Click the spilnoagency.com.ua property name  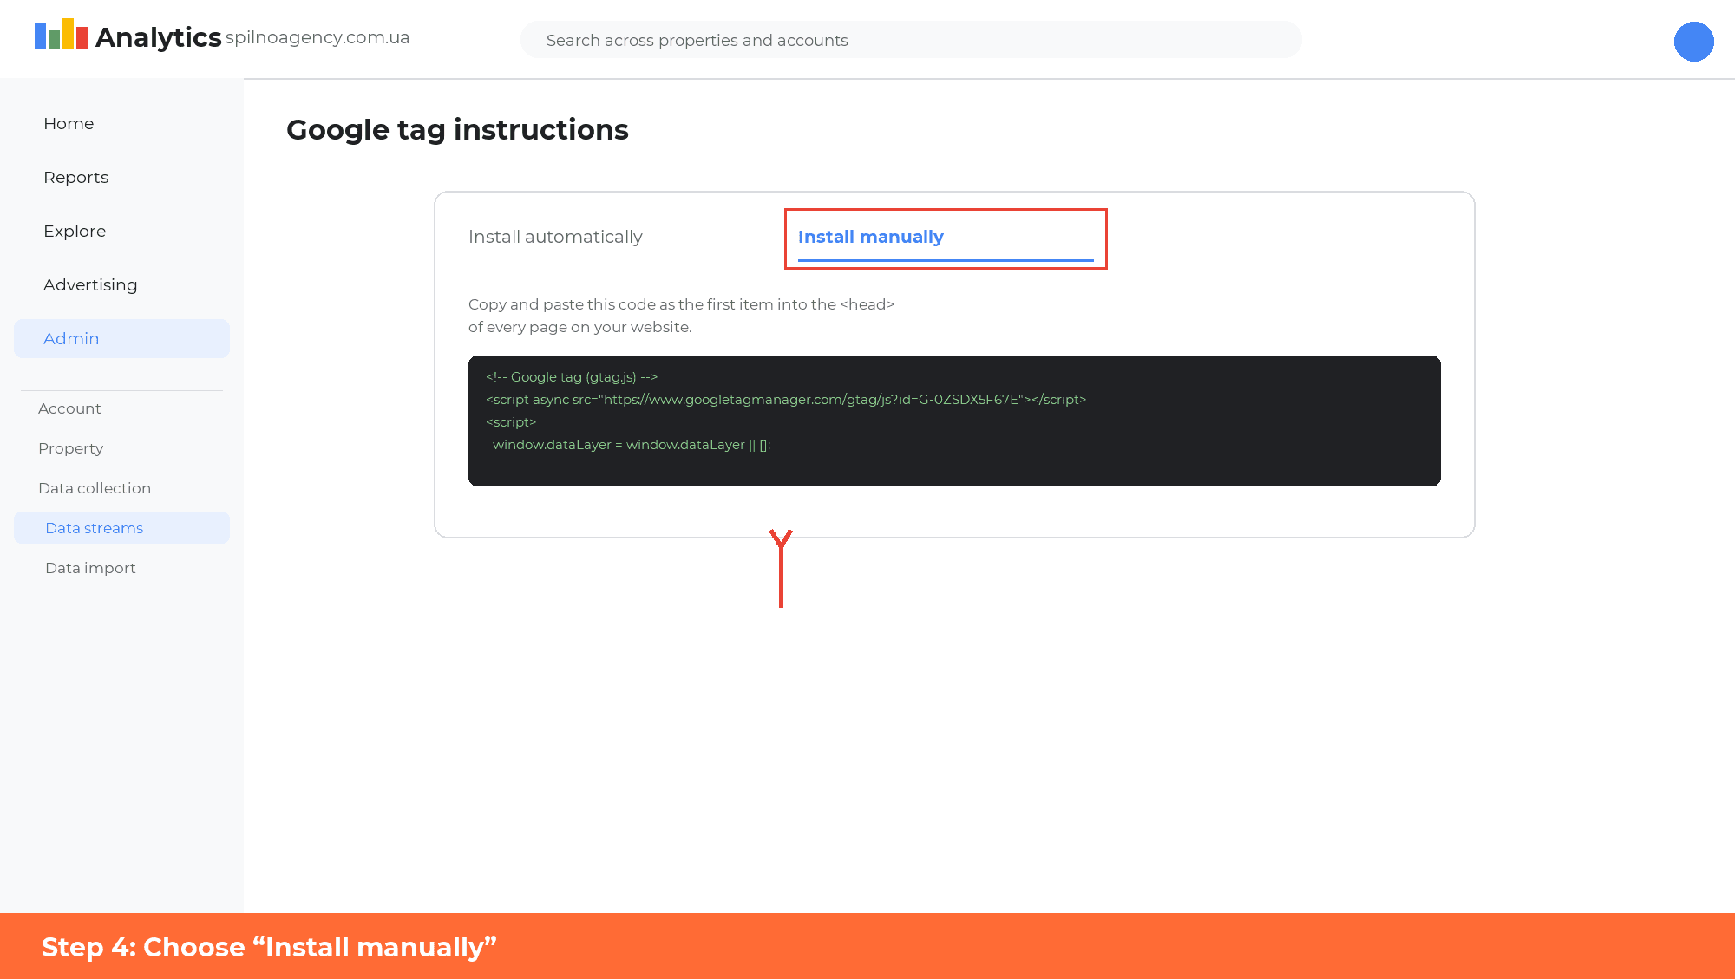pyautogui.click(x=318, y=37)
